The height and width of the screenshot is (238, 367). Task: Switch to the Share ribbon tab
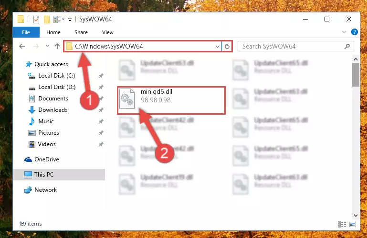pyautogui.click(x=81, y=32)
